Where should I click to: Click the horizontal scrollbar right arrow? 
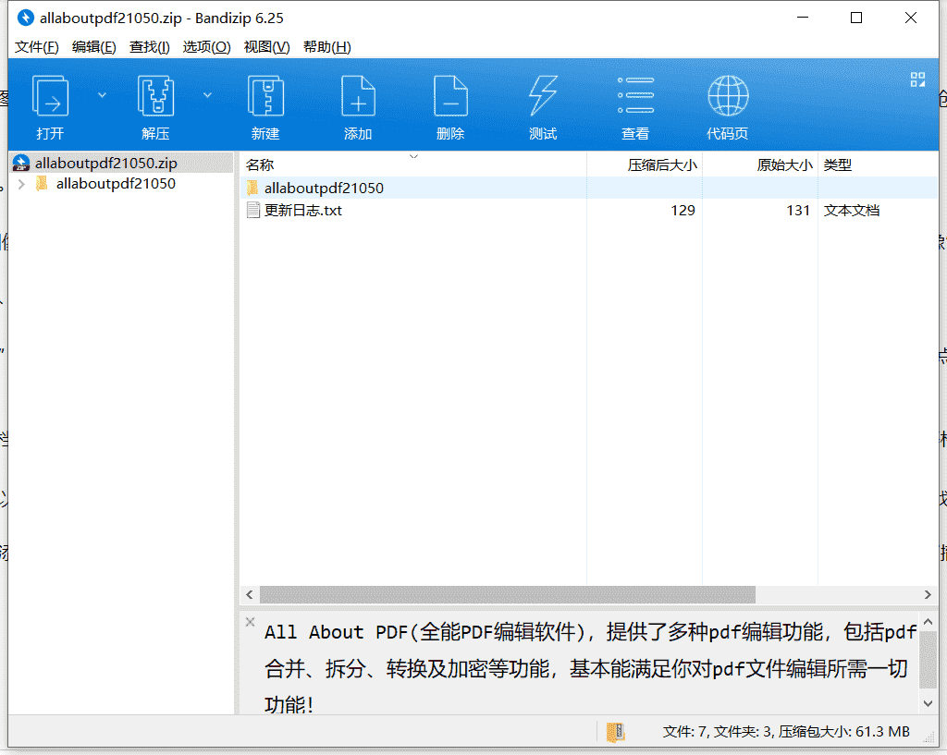[928, 594]
